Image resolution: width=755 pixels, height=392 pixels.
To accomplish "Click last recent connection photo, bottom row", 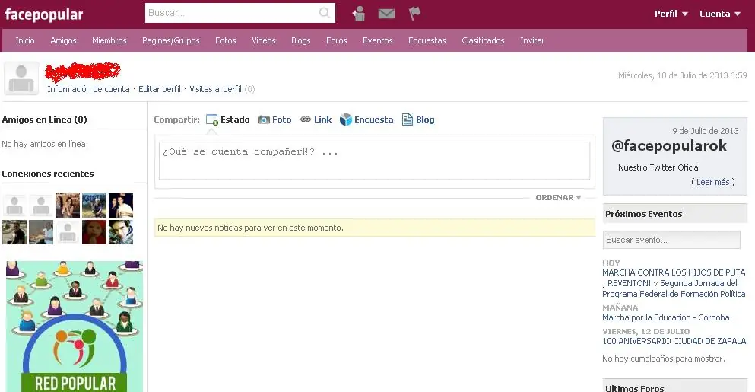I will (121, 232).
